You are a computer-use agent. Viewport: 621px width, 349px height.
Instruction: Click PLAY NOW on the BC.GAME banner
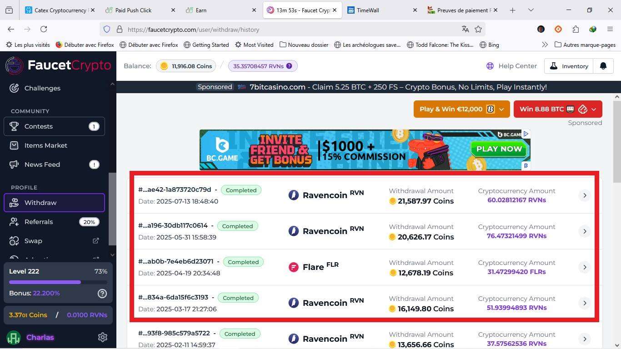click(x=499, y=149)
